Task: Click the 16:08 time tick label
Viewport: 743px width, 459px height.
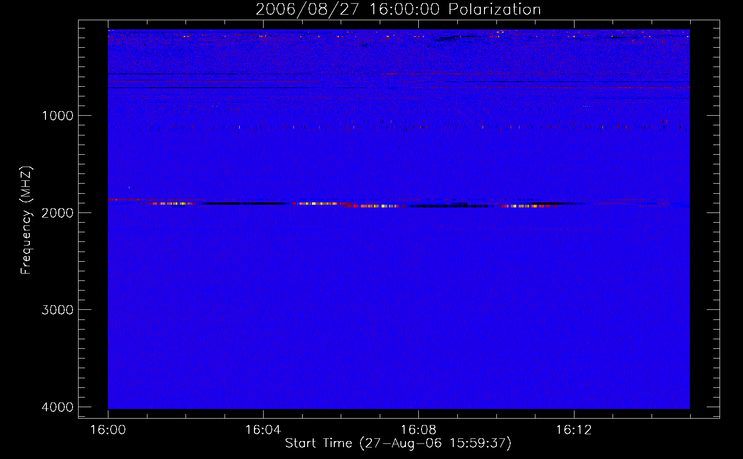Action: click(418, 430)
